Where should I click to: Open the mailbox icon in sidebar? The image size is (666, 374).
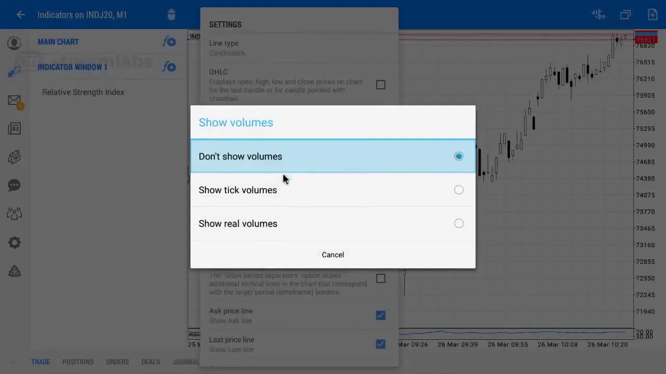[15, 101]
